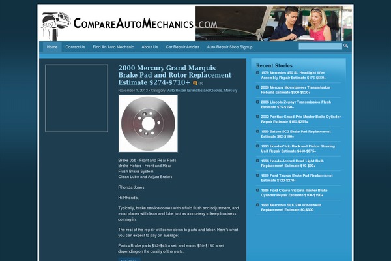Viewport: 391px width, 261px height.
Task: Click the November 1, 2013 post date
Action: 133,91
